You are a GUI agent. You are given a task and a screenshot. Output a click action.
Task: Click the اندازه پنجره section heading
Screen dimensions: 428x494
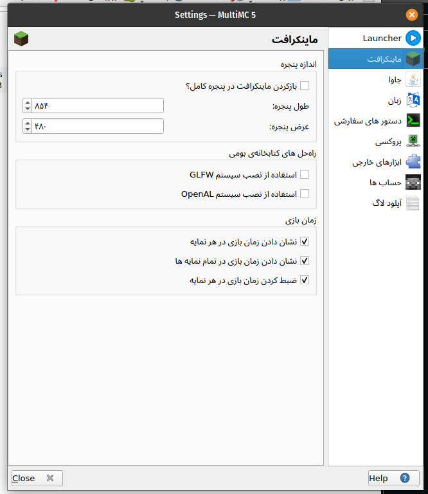point(298,64)
